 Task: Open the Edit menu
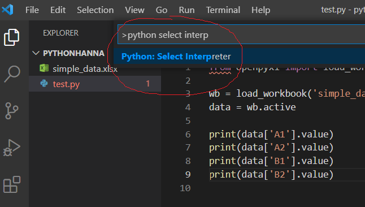pyautogui.click(x=58, y=10)
